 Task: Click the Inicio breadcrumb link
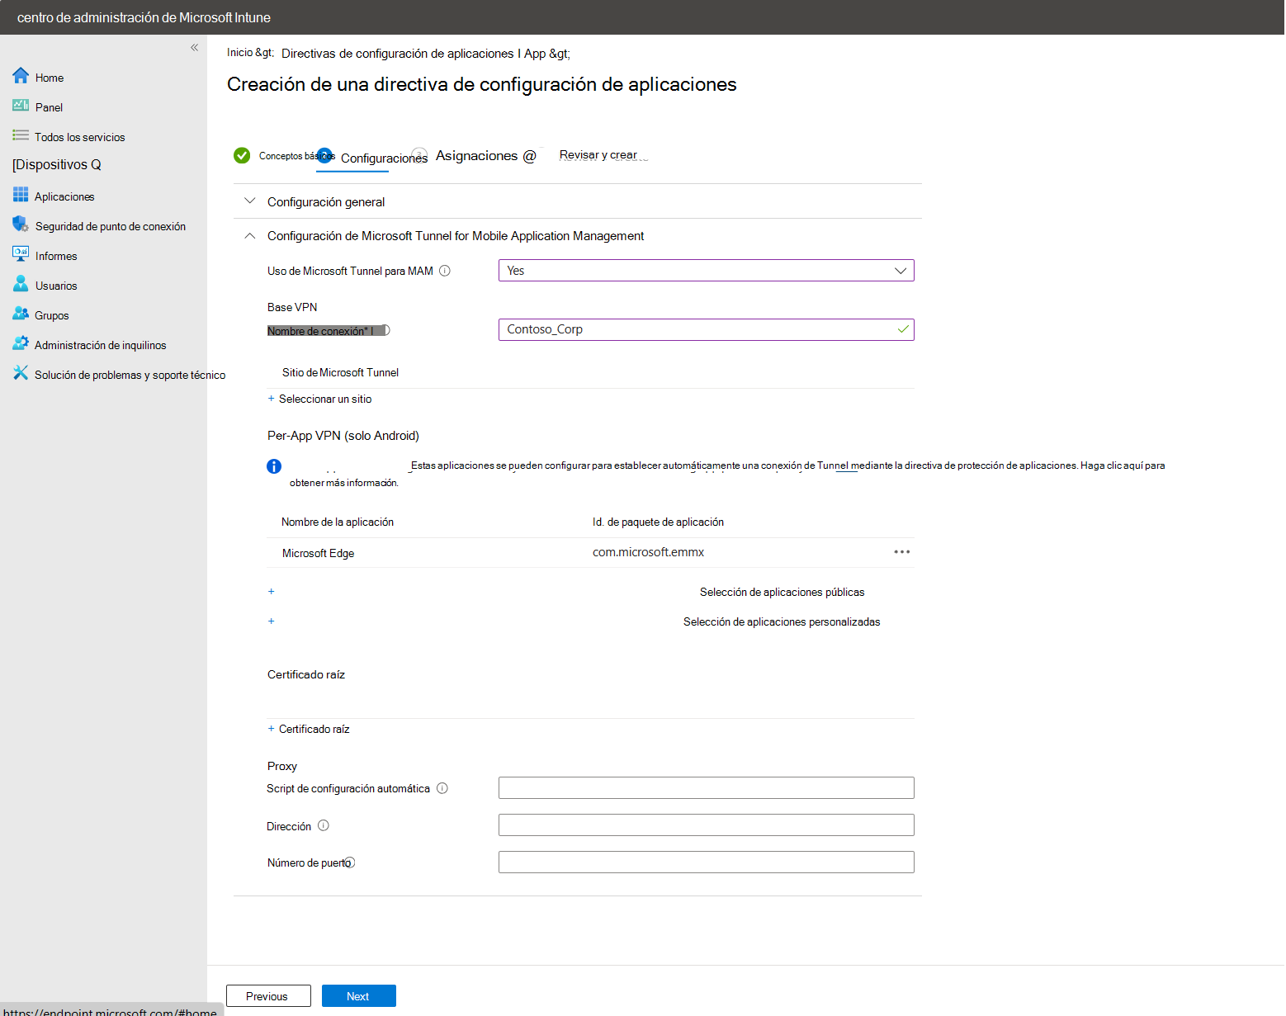pos(240,53)
